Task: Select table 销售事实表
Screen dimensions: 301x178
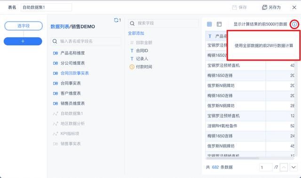Action: (71, 144)
